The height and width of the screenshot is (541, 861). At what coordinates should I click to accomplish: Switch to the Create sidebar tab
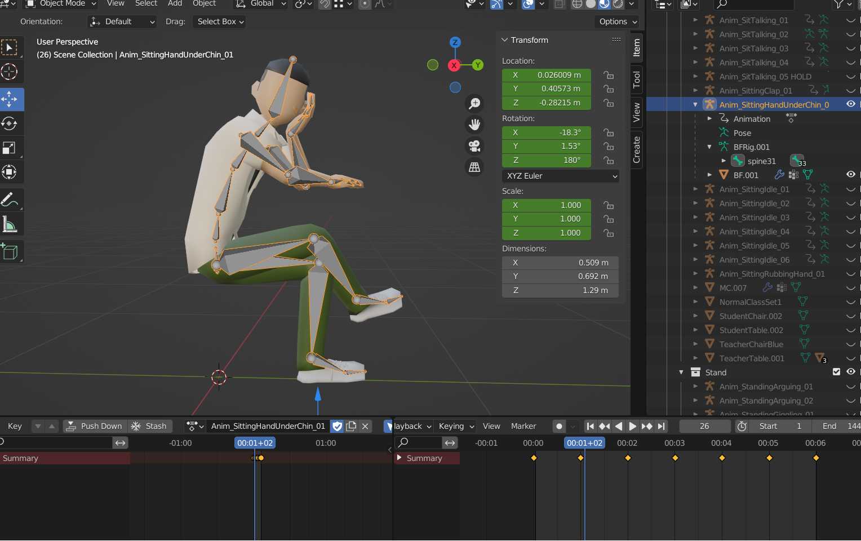click(x=637, y=149)
